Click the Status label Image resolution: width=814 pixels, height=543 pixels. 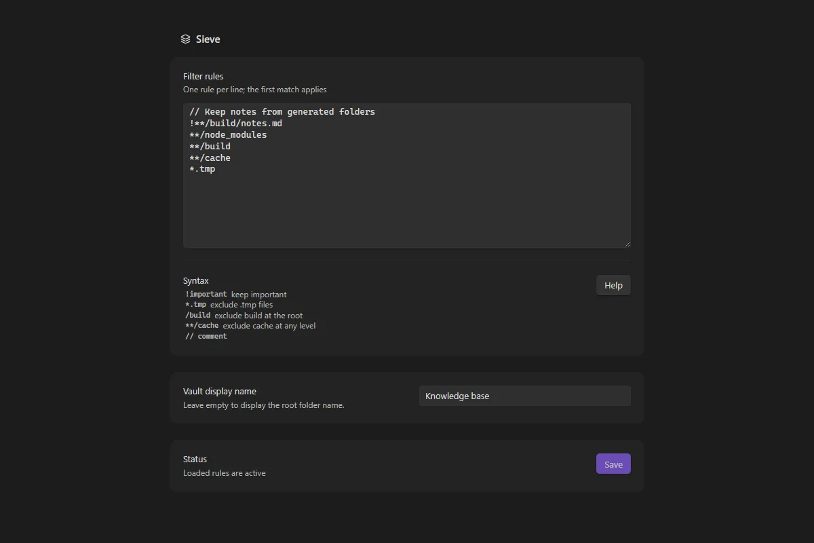click(x=195, y=459)
